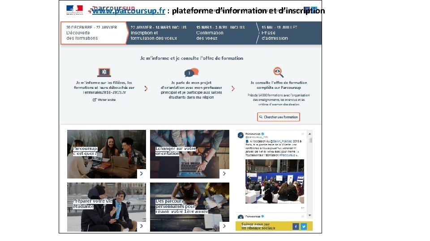Click the Facebook icon in the yellow social banner
Screen dimensions: 430x241
[296, 227]
